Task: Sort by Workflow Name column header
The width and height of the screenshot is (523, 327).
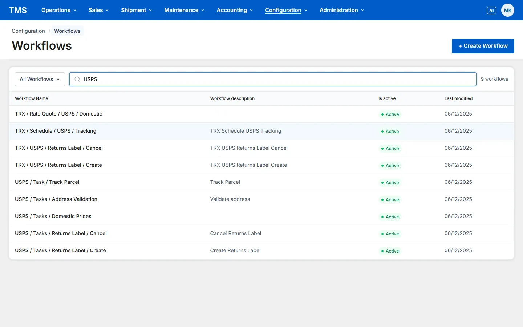Action: (32, 98)
